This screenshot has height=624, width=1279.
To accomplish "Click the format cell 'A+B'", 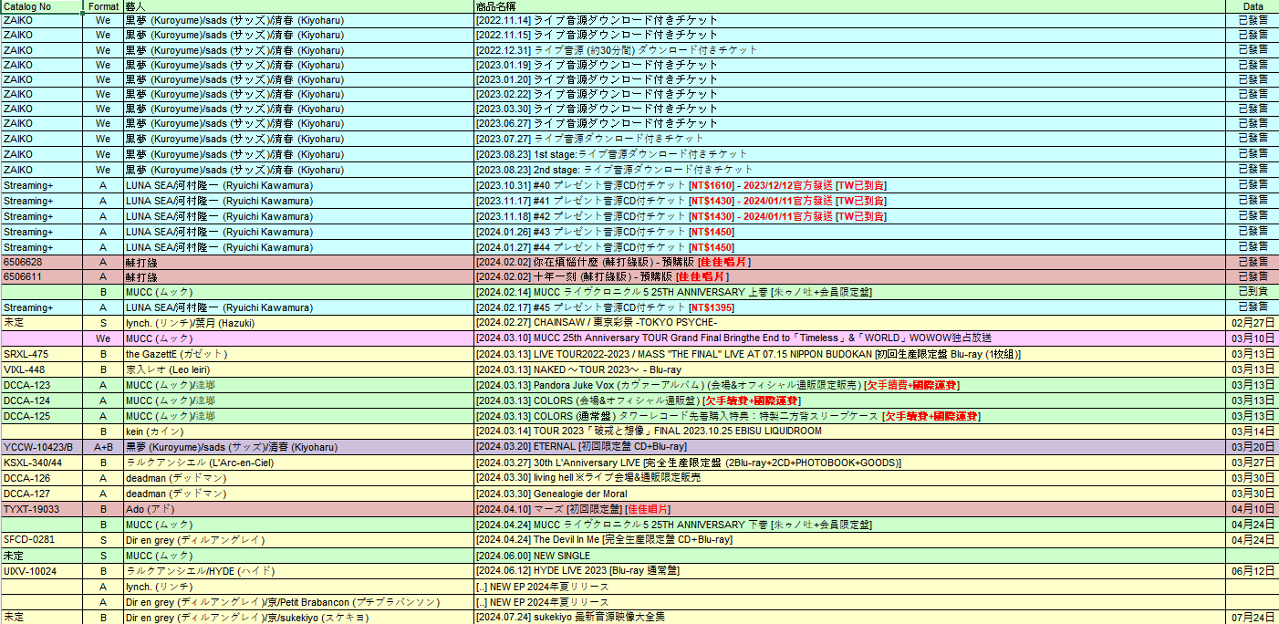I will coord(103,447).
